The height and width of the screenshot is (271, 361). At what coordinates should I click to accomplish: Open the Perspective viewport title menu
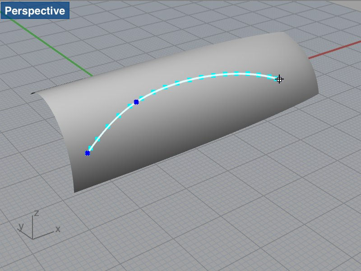pos(36,11)
